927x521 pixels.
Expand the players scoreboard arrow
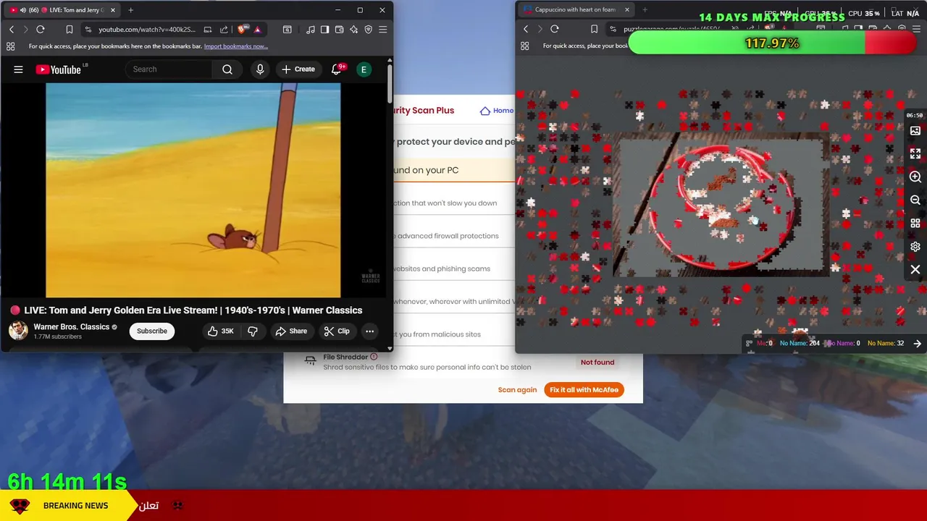pyautogui.click(x=918, y=344)
